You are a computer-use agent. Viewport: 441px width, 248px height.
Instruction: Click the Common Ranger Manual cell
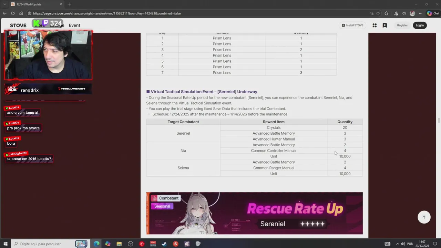(274, 168)
